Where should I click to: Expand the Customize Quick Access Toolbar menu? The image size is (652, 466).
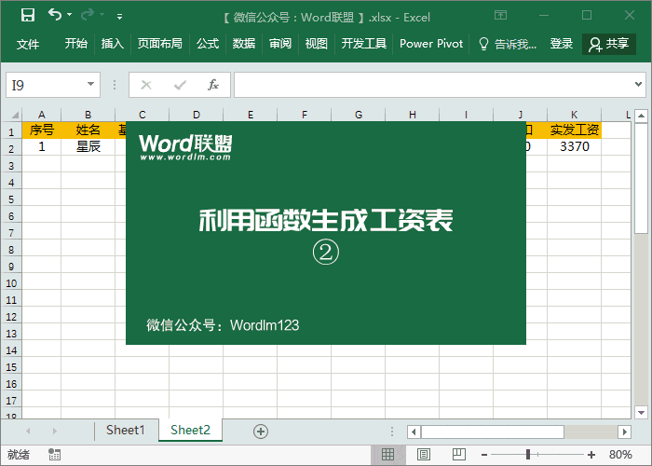(119, 16)
